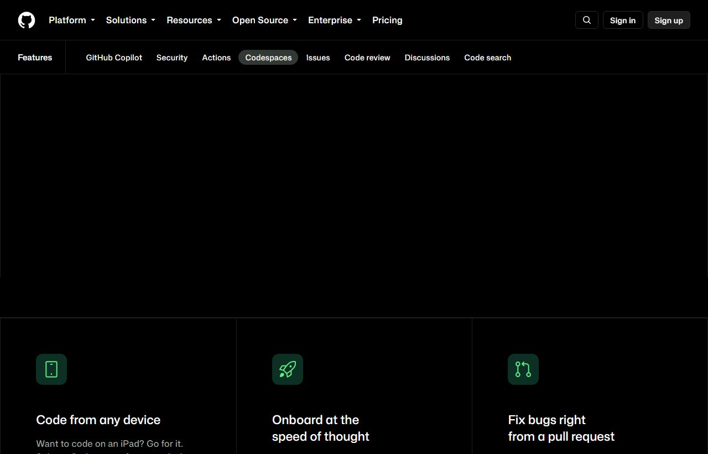Click the device icon above Code from any device
Image resolution: width=708 pixels, height=454 pixels.
point(51,369)
